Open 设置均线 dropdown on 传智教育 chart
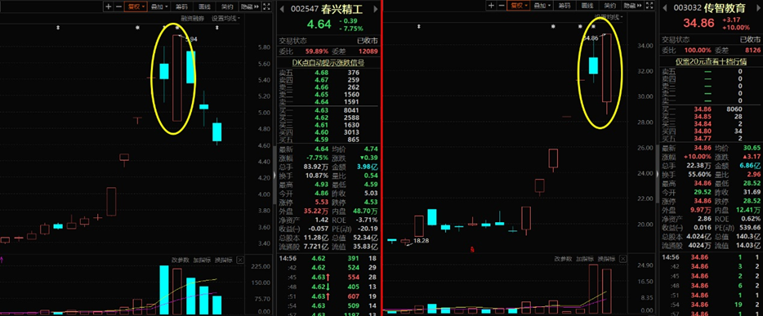 click(609, 17)
